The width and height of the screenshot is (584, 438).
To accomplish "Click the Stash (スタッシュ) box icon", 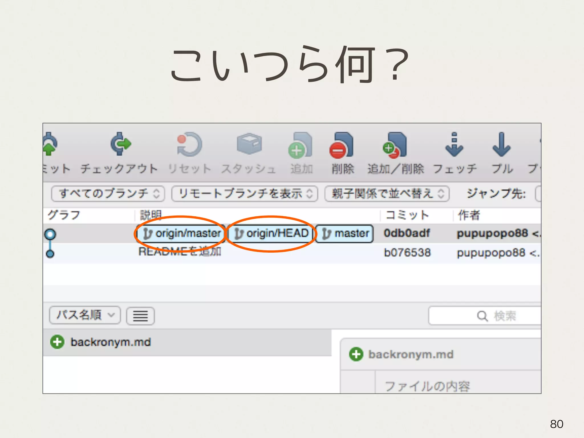I will [249, 144].
